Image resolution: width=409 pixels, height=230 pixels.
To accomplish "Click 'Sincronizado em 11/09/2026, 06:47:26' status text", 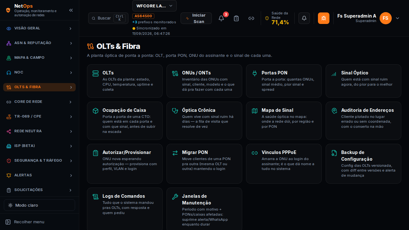I will coord(151,31).
